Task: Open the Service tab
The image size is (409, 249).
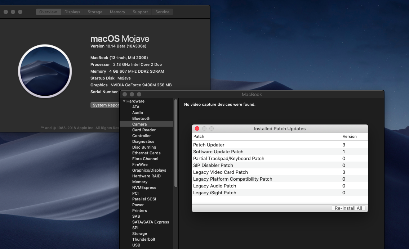Action: (162, 12)
